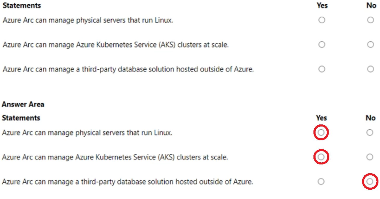This screenshot has height=199, width=380.
Task: Select No for AKS clusters at scale statement
Action: pyautogui.click(x=370, y=44)
